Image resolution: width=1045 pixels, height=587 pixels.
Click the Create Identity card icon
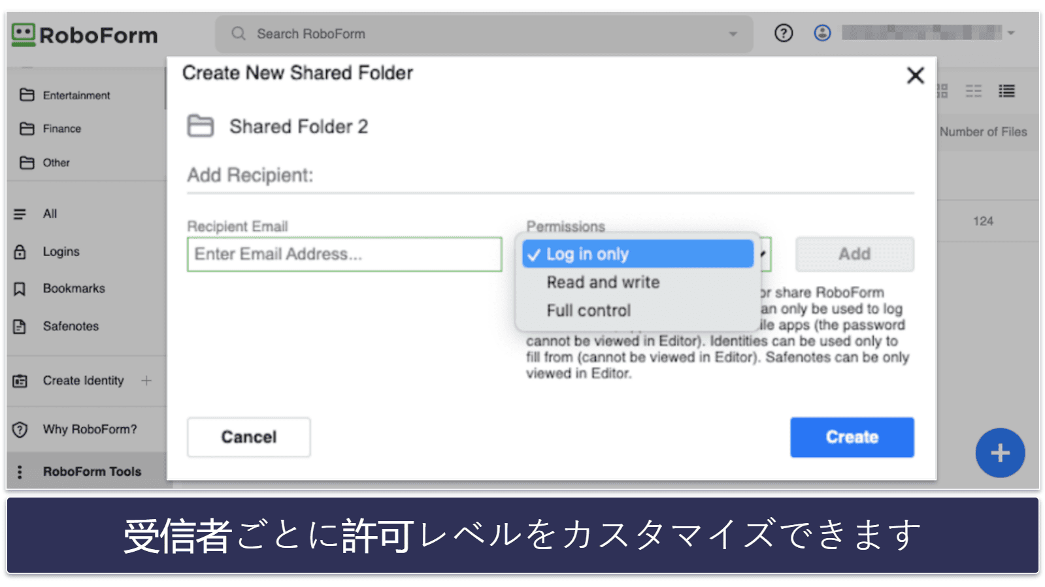[20, 381]
